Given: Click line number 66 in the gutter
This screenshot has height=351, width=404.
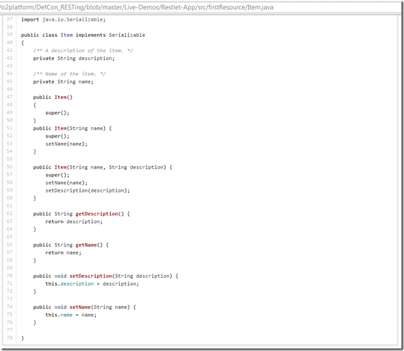Looking at the screenshot, I should [x=9, y=244].
